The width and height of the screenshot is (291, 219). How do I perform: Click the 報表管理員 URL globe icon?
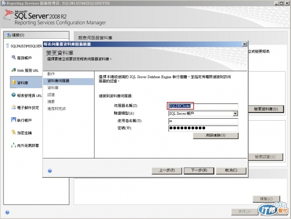pyautogui.click(x=14, y=95)
